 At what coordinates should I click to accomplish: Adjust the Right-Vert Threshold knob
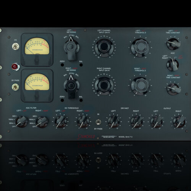pyautogui.click(x=140, y=86)
